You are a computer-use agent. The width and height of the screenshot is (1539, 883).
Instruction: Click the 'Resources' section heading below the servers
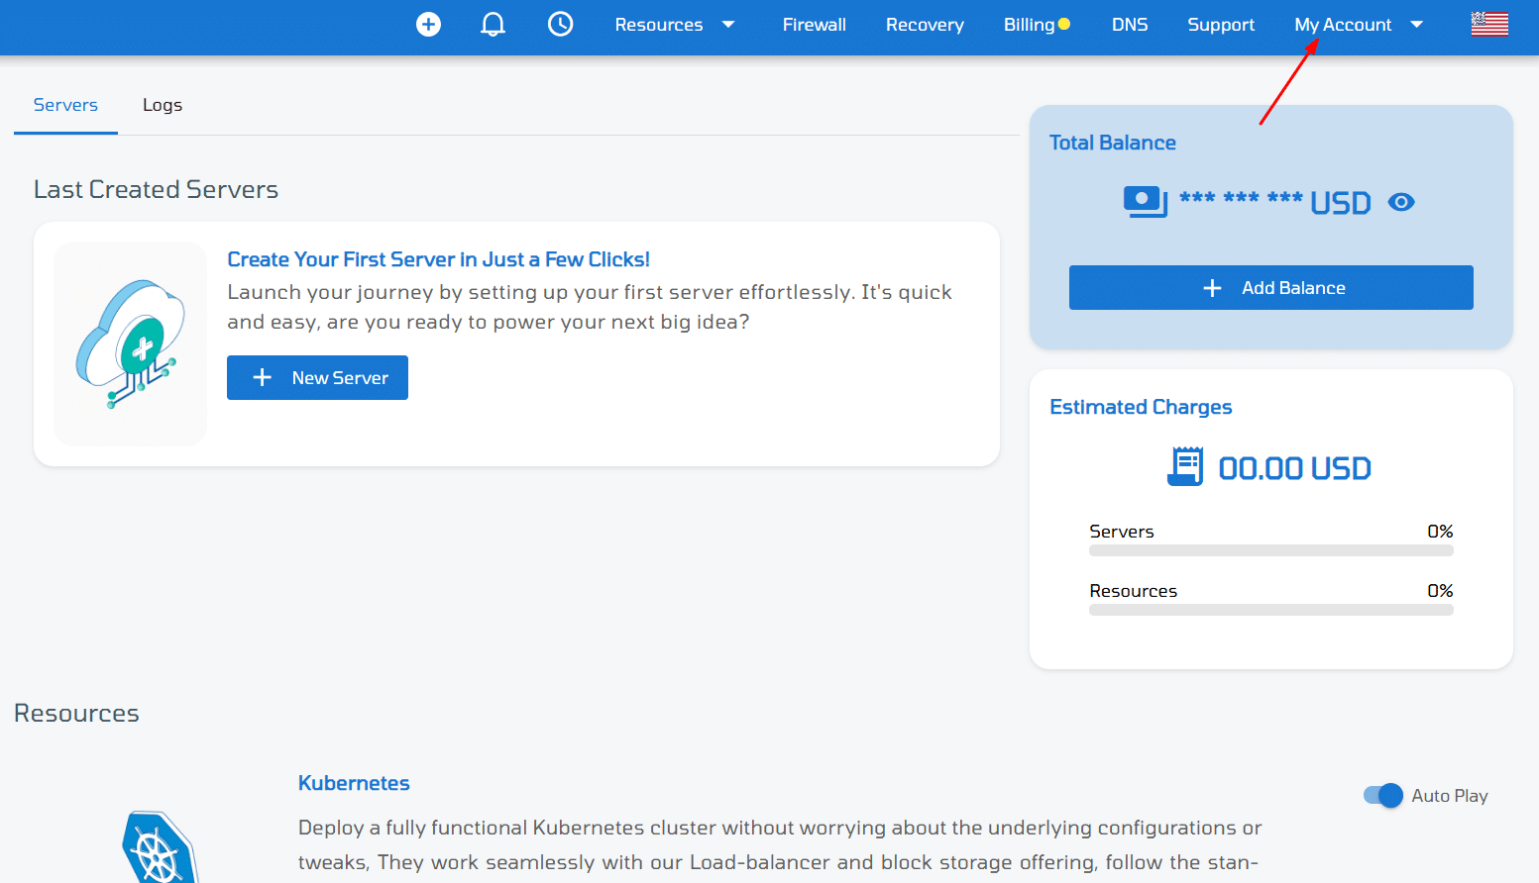[76, 713]
